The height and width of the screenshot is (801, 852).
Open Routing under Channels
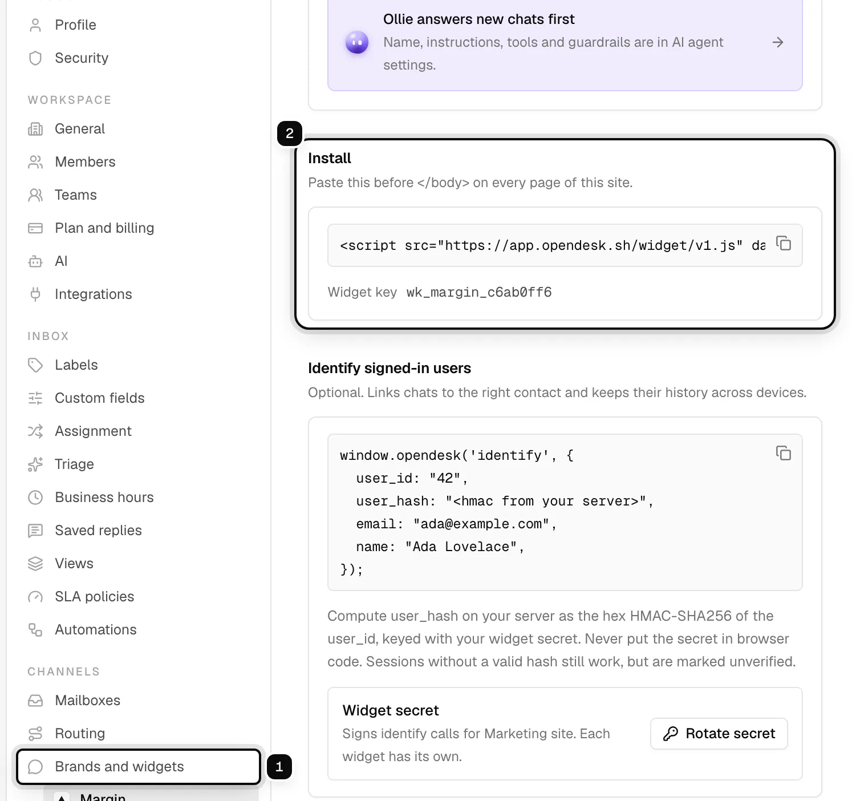[138, 734]
